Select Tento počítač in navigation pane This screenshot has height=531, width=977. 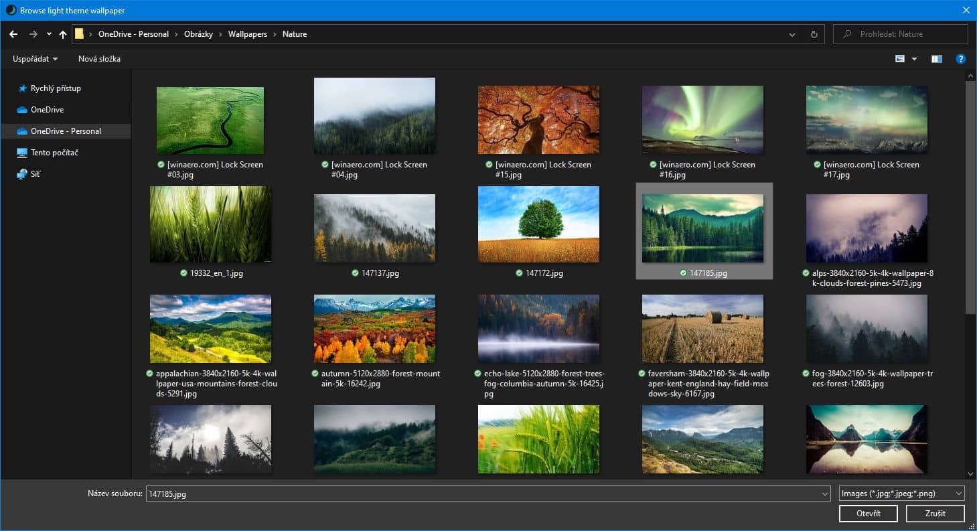pyautogui.click(x=54, y=153)
